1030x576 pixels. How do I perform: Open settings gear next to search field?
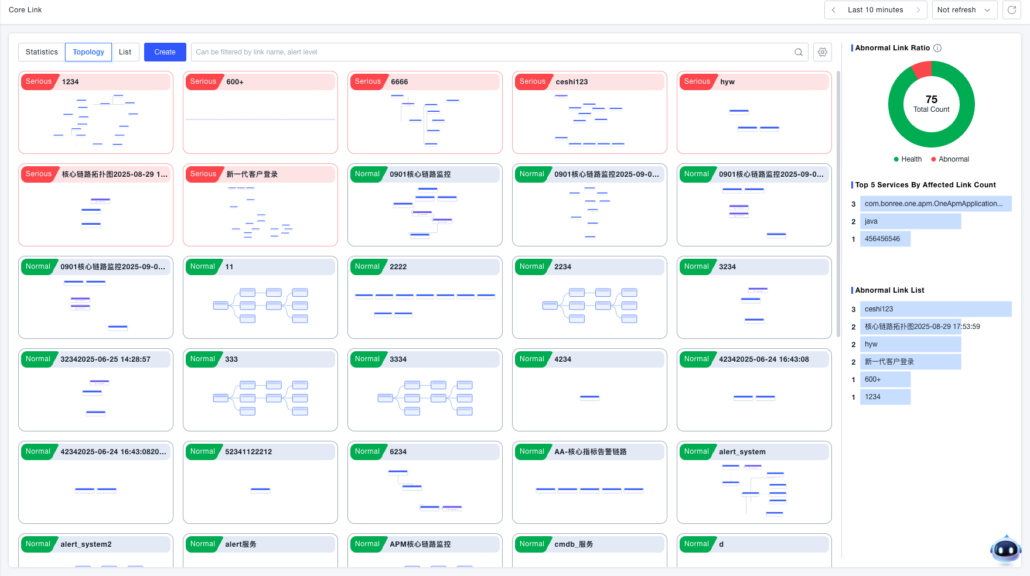(x=823, y=52)
